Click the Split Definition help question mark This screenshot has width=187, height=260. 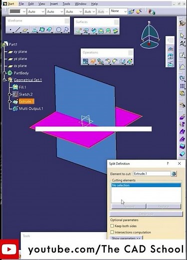tap(168, 163)
